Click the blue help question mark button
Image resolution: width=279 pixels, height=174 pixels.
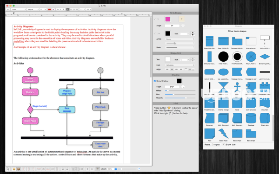tap(139, 169)
